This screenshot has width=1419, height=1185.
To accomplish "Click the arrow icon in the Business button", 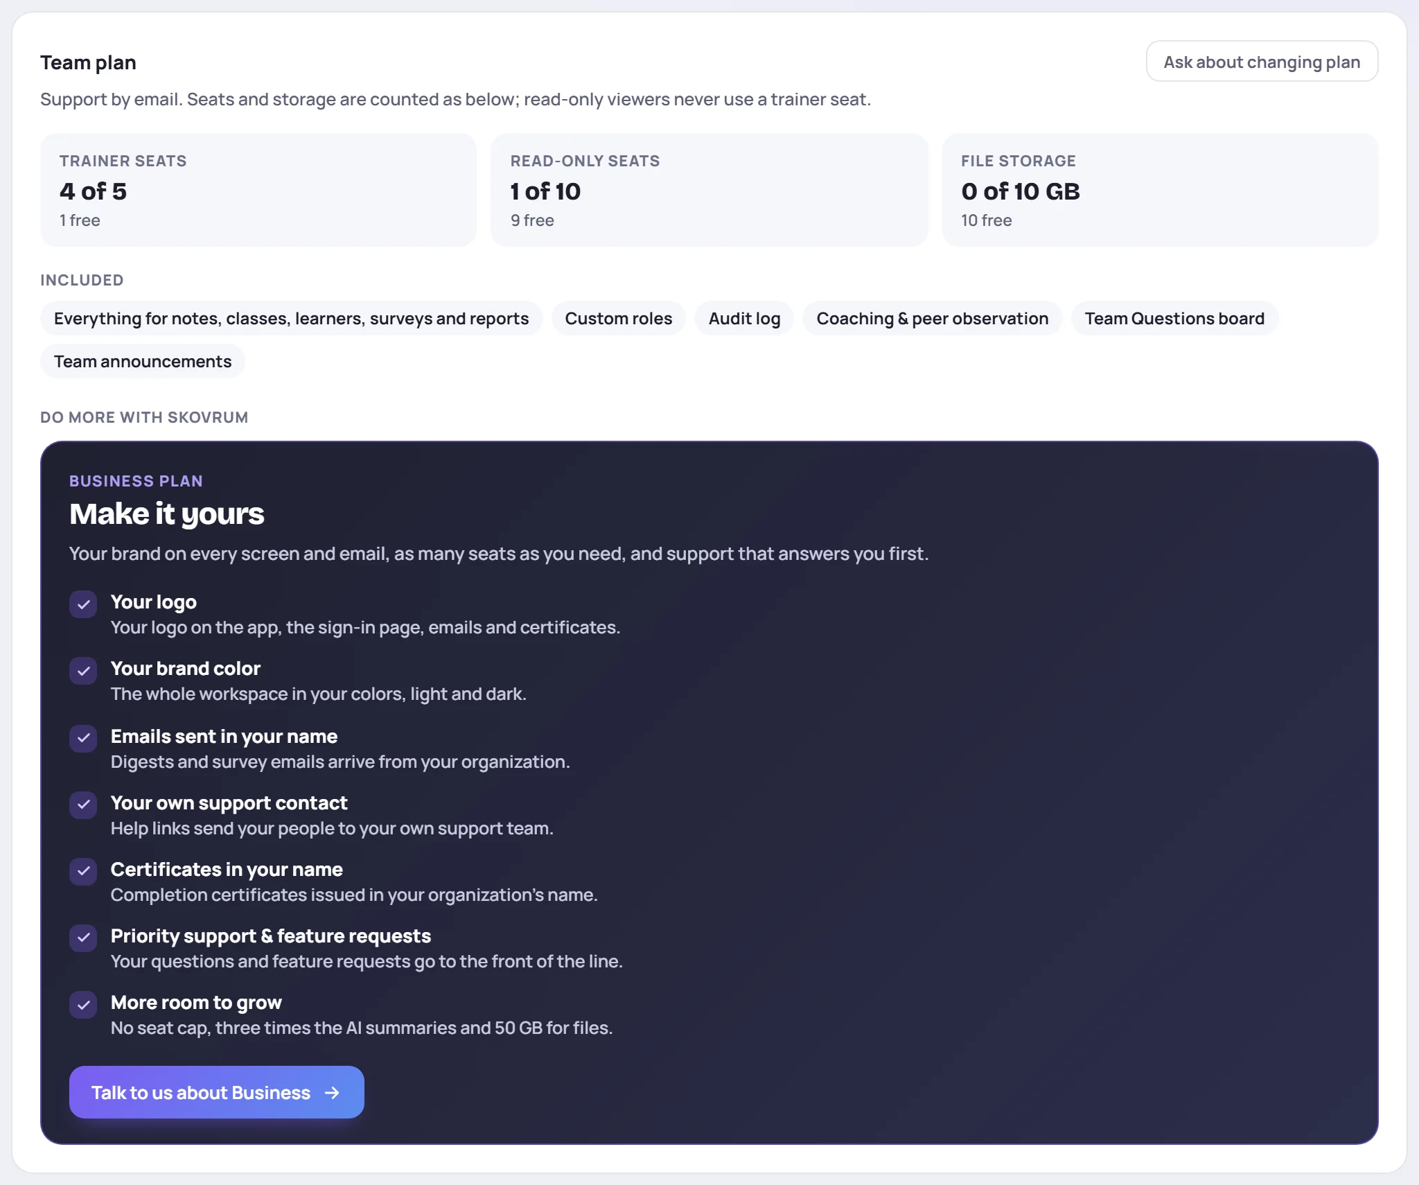I will (333, 1093).
